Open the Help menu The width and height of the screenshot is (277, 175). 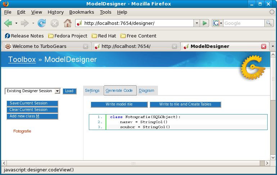coord(122,12)
